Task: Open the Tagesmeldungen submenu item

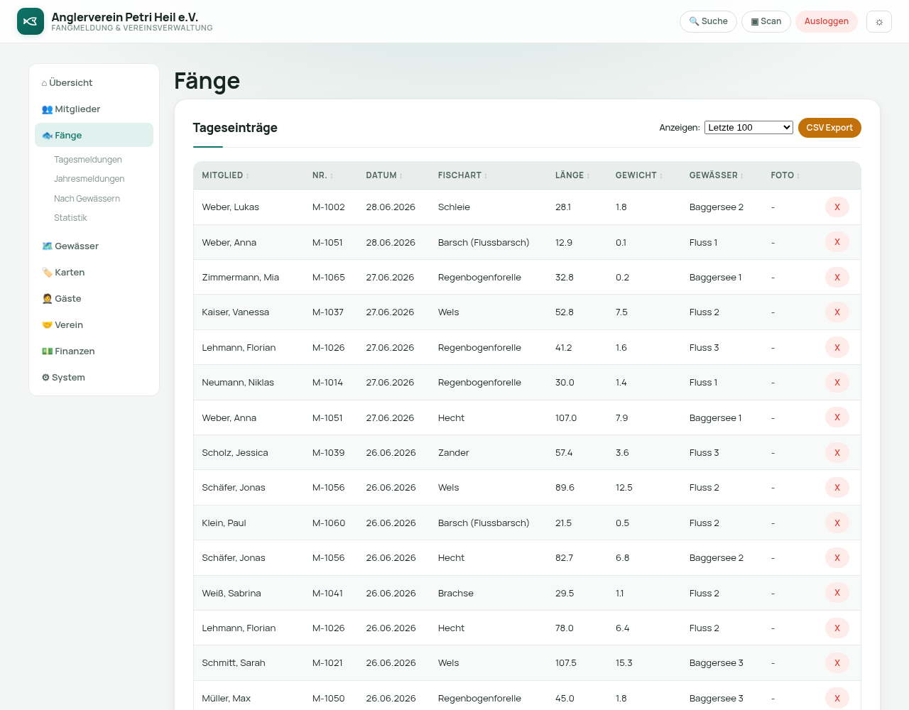Action: point(88,160)
